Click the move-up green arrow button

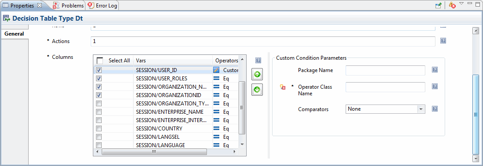pos(257,74)
